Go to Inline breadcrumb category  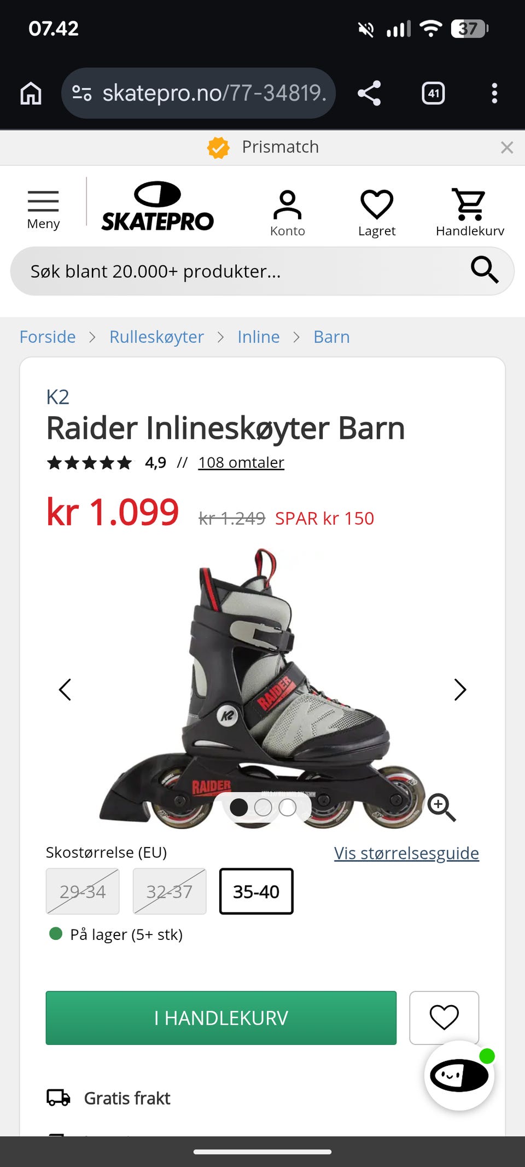click(258, 336)
